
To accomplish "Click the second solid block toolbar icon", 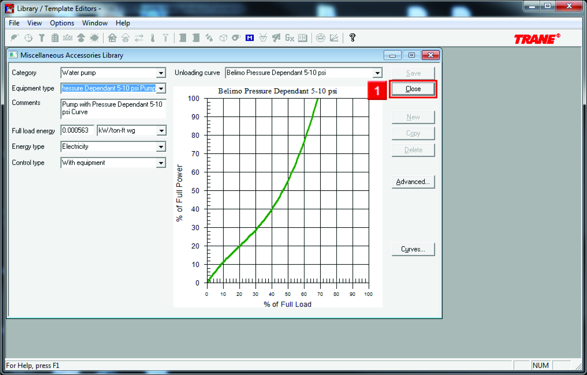I will [x=196, y=38].
